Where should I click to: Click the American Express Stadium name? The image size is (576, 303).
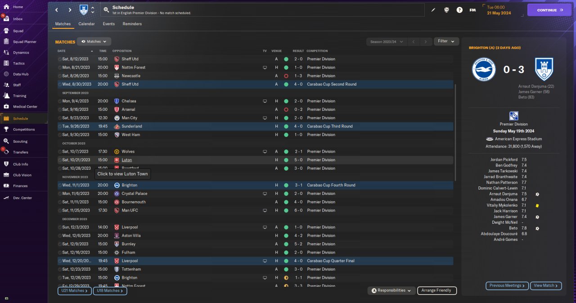[x=517, y=139]
